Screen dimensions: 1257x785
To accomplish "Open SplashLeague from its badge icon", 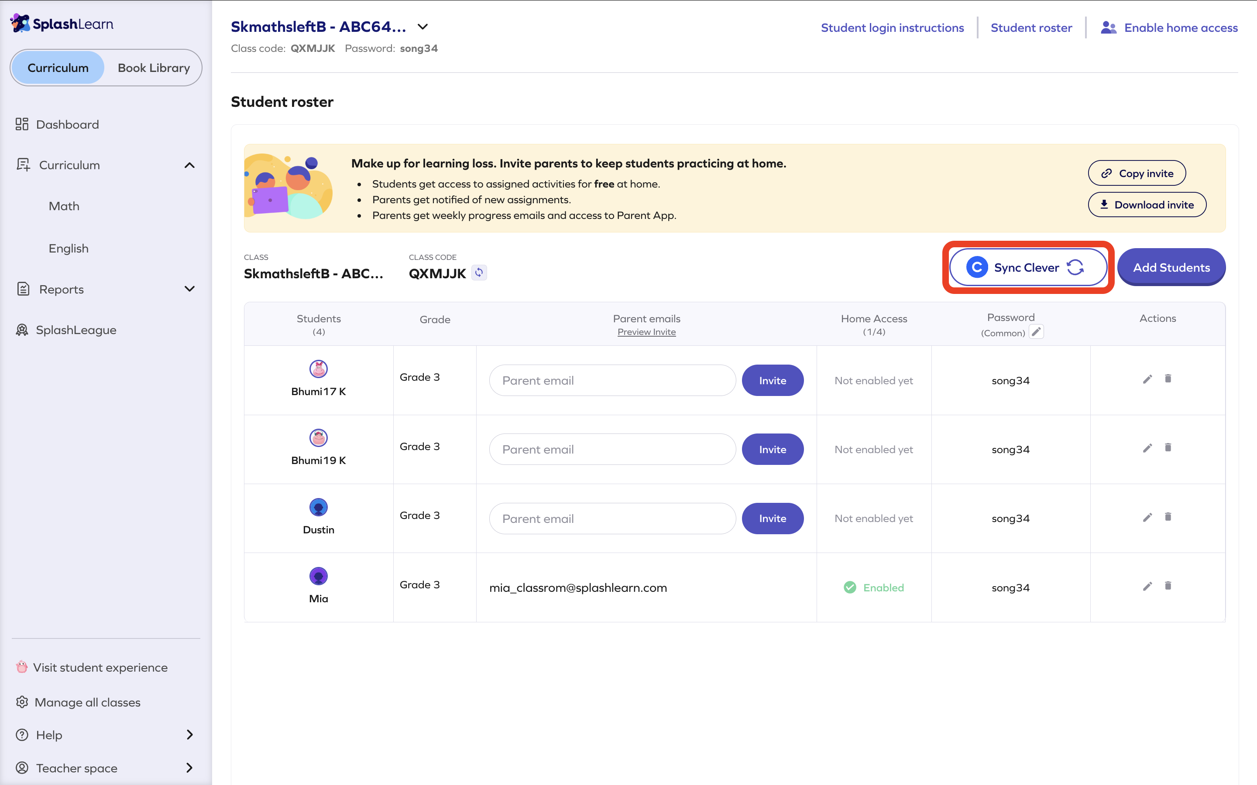I will coord(22,330).
